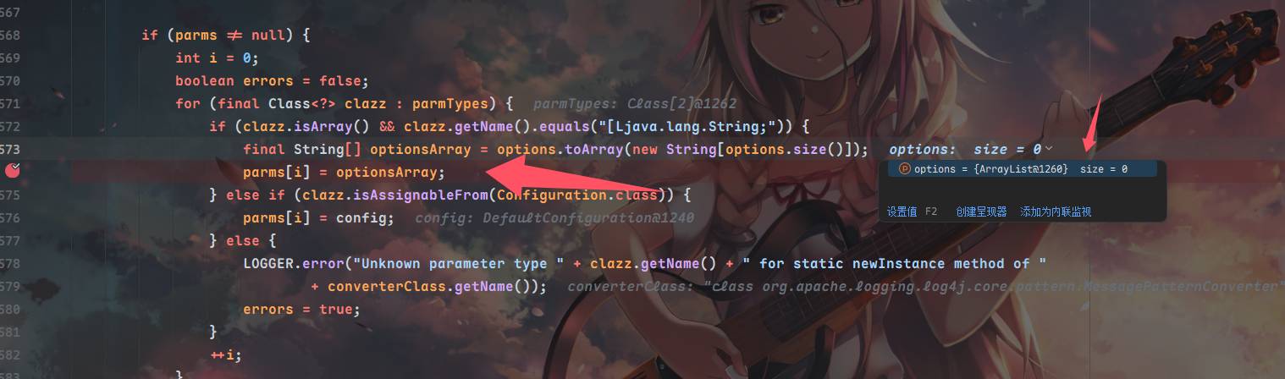Click the LOGGER.error method call

point(294,263)
